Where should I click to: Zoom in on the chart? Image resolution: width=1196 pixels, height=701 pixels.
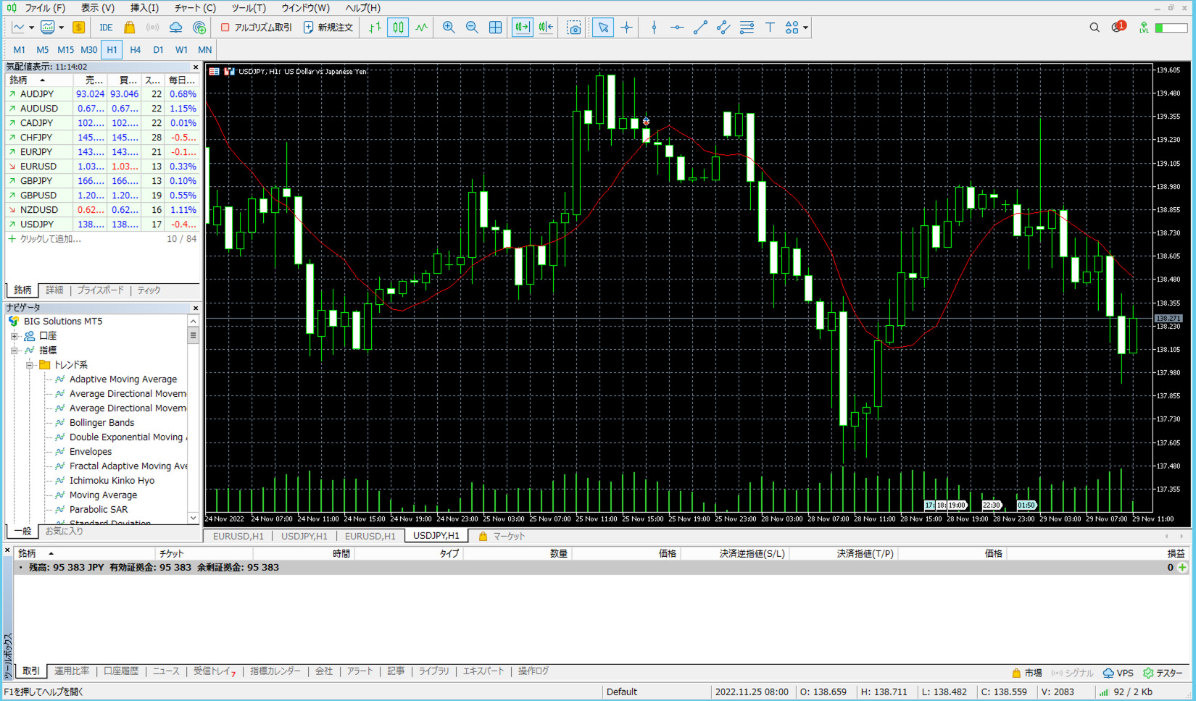(x=449, y=28)
